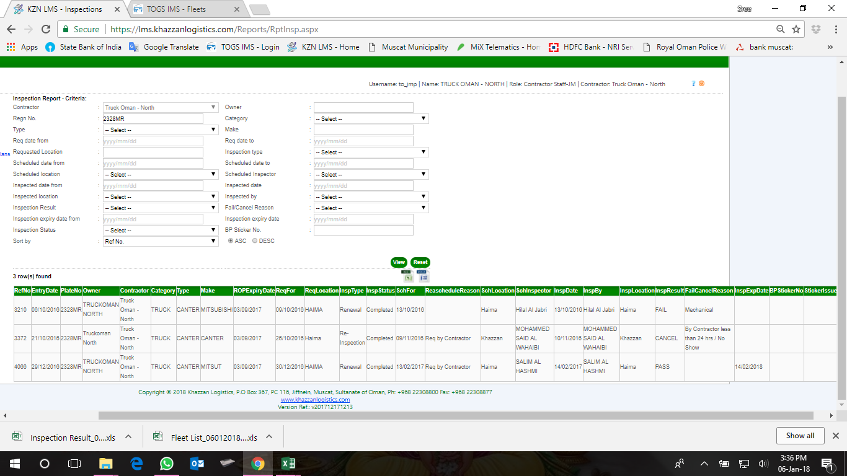Click the green Reset button
Screen dimensions: 847x476
[420, 262]
